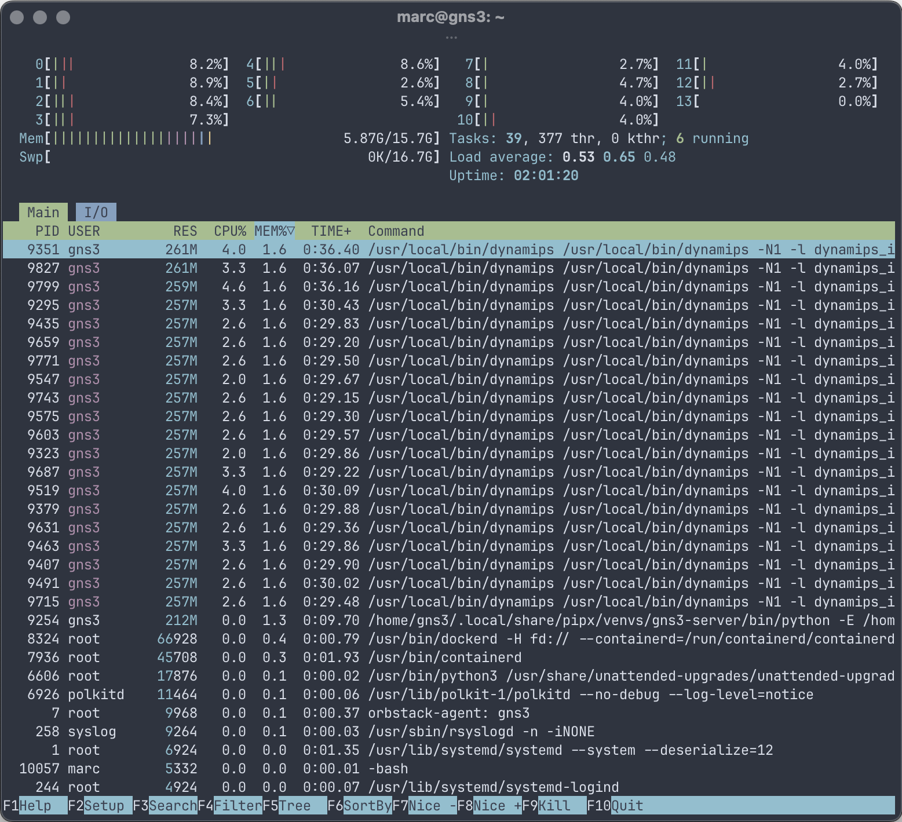
Task: Click the CPU 6 usage meter
Action: tap(344, 101)
